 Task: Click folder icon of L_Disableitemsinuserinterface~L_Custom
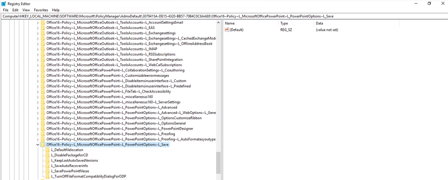[x=43, y=81]
